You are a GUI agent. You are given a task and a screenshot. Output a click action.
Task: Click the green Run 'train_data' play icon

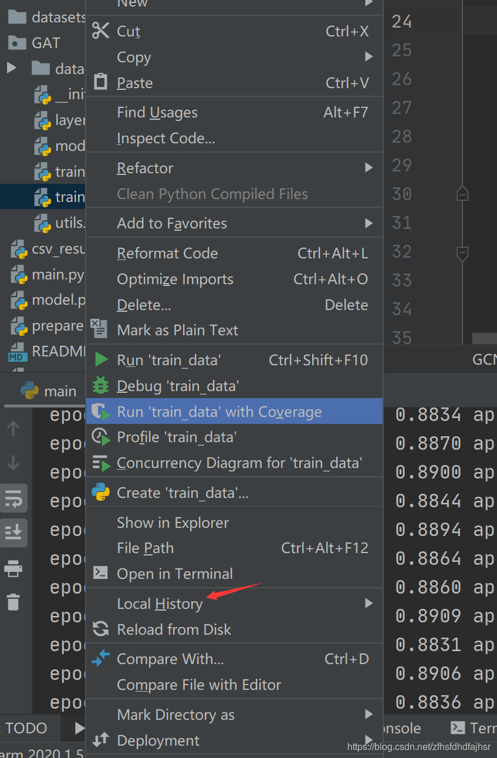click(101, 359)
